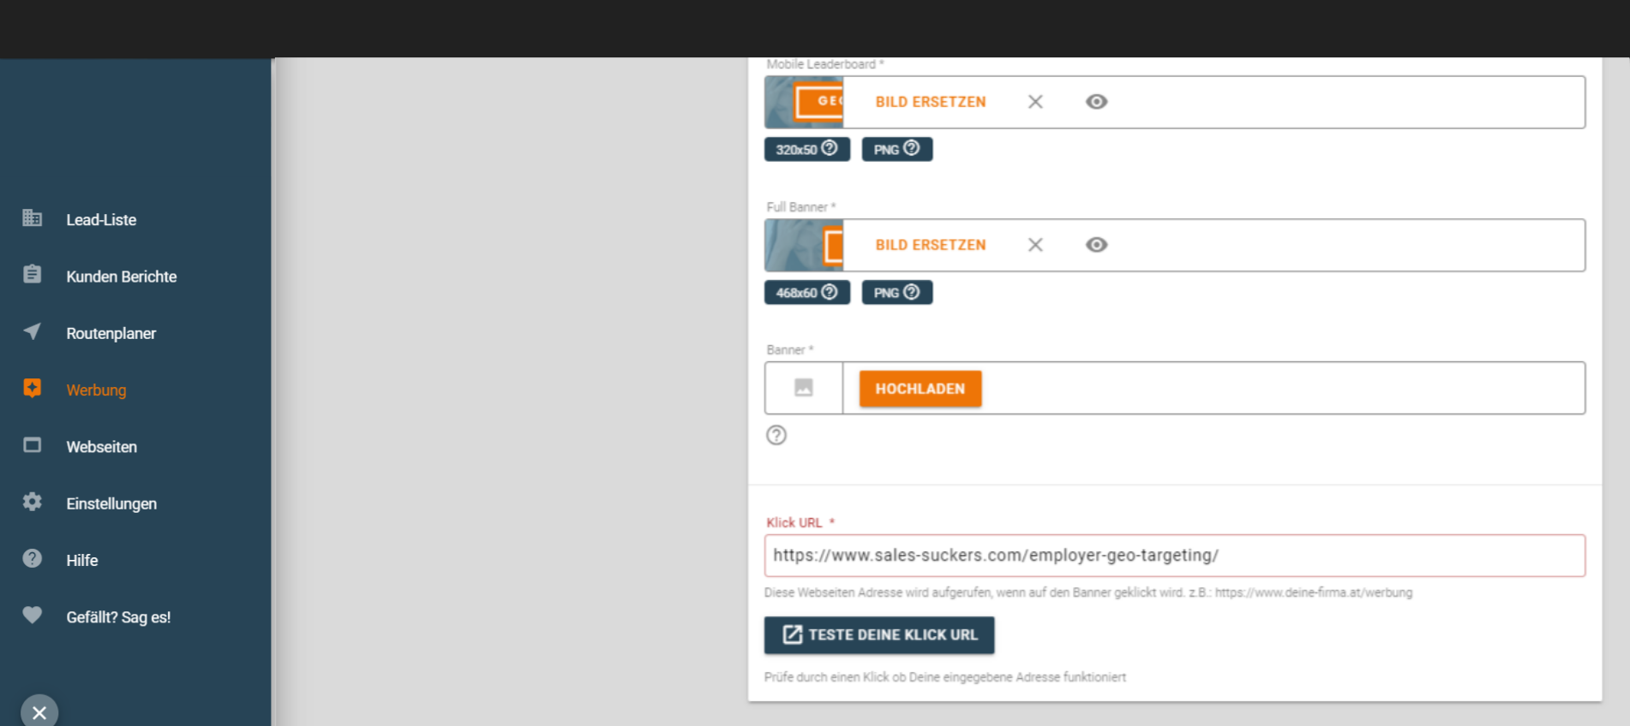The image size is (1630, 726).
Task: Collapse sidebar with round X button
Action: tap(39, 711)
